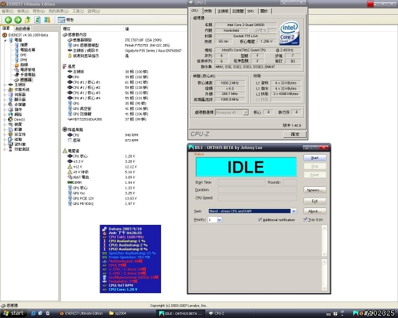This screenshot has width=398, height=318.
Task: Click the 電壓值 voltage section warning icon
Action: 65,151
